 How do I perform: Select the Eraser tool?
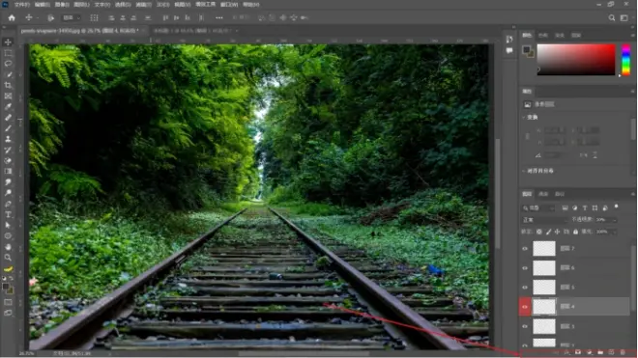[8, 160]
